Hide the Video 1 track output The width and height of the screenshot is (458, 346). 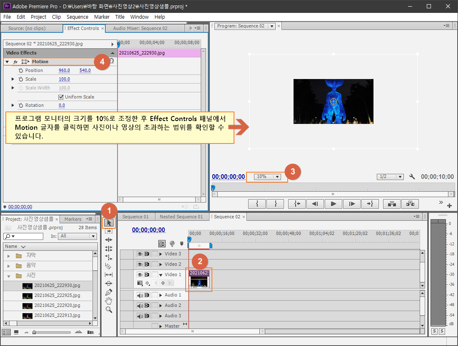(x=140, y=274)
